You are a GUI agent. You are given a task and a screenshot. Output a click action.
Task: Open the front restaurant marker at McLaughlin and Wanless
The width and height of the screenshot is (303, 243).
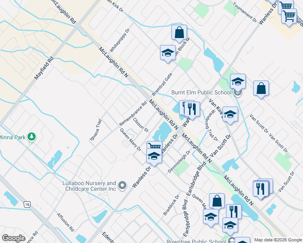pos(192,110)
